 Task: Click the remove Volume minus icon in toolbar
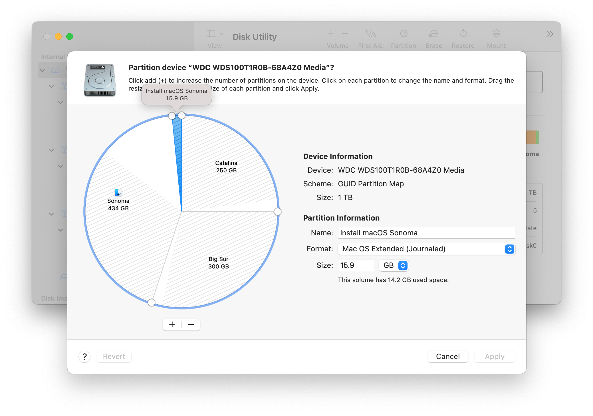tap(345, 34)
